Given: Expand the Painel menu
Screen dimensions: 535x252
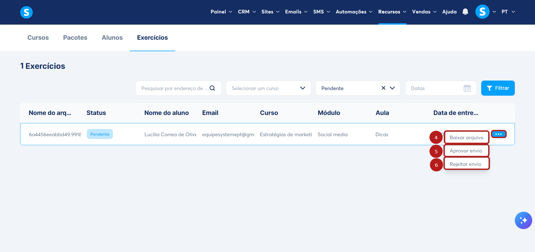Looking at the screenshot, I should (221, 12).
